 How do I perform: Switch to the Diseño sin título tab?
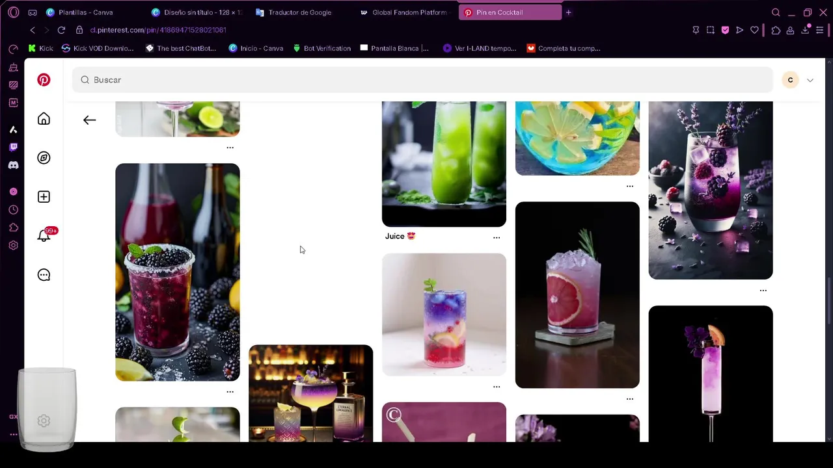tap(197, 12)
